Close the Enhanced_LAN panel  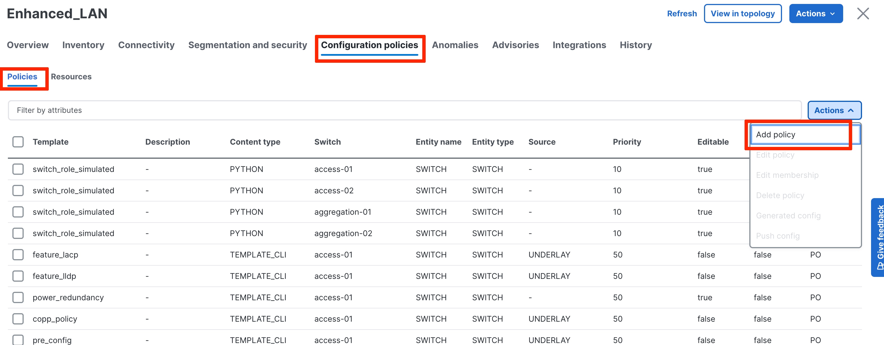[x=863, y=14]
